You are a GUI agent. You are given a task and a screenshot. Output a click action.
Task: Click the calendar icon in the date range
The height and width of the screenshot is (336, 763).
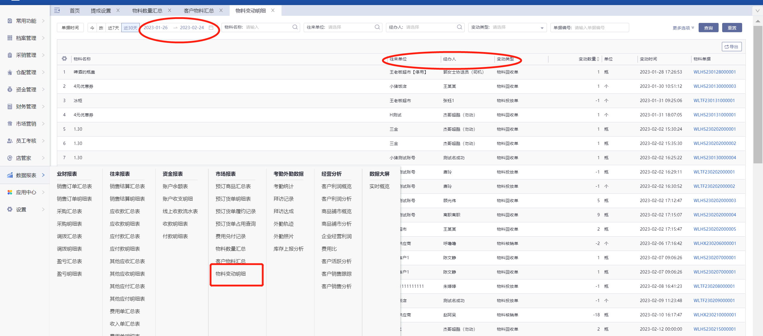point(211,28)
